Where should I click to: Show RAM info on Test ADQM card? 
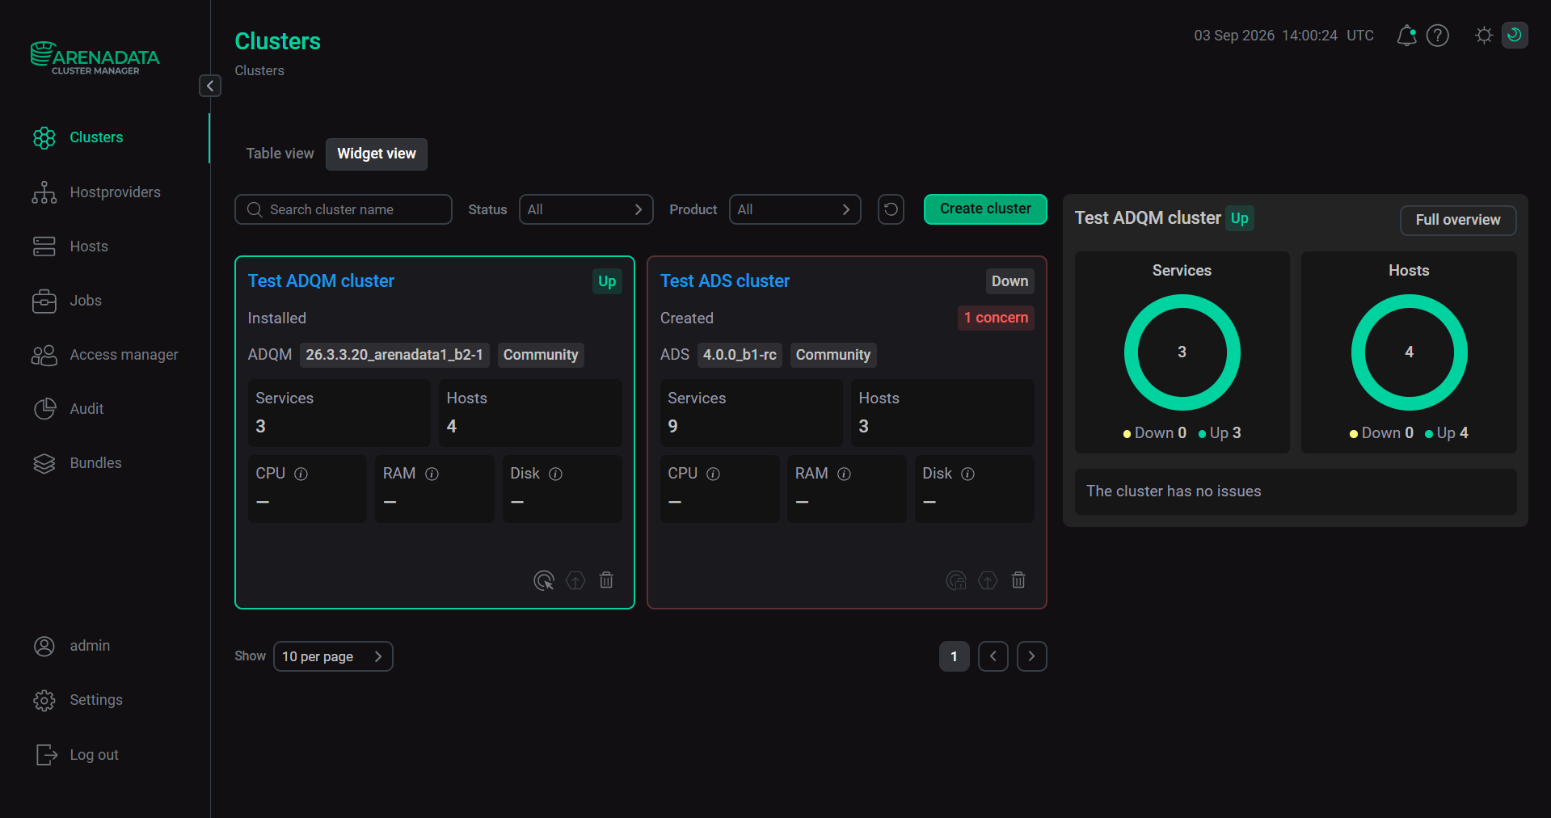(x=432, y=474)
